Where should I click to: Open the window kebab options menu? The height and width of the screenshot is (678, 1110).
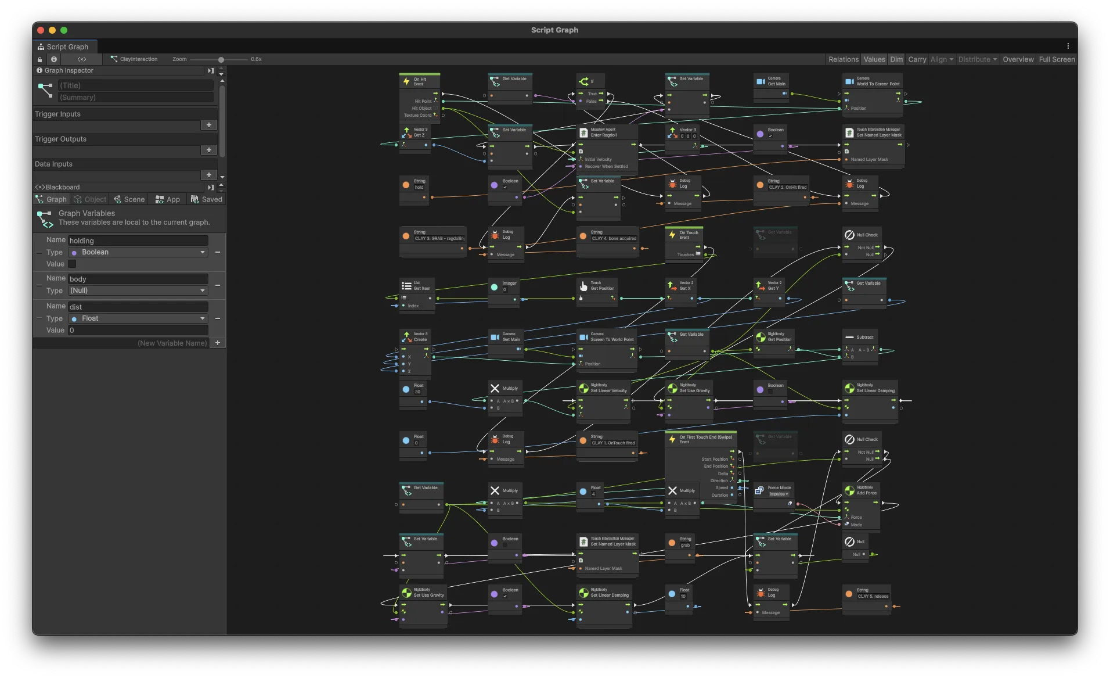(1068, 46)
